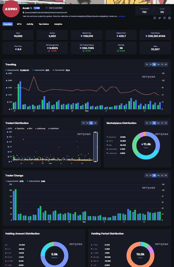Copy the contract address via the copy icon
174x267 pixels.
click(x=24, y=12)
